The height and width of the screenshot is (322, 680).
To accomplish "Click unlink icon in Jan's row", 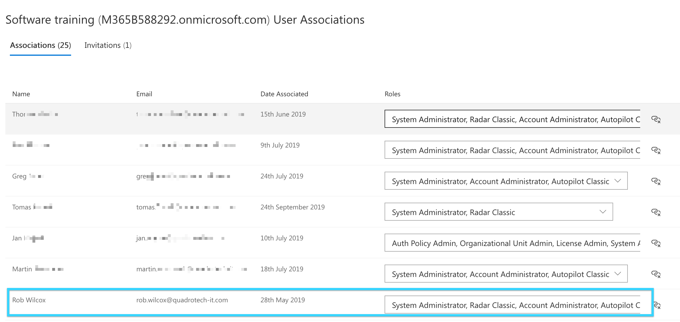I will tap(656, 243).
